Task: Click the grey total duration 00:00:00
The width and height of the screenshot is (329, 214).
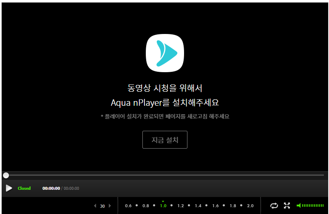Action: pyautogui.click(x=71, y=189)
